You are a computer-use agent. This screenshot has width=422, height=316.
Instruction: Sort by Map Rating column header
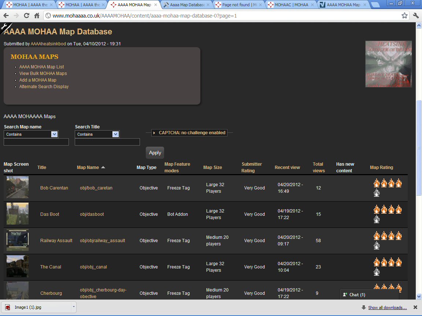381,168
